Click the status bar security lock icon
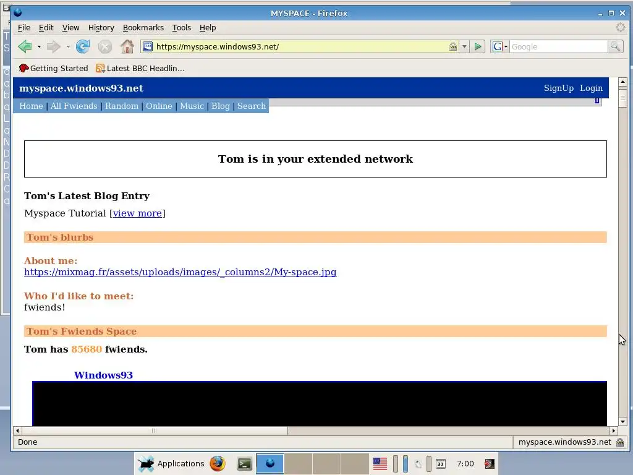The image size is (633, 475). coord(620,442)
